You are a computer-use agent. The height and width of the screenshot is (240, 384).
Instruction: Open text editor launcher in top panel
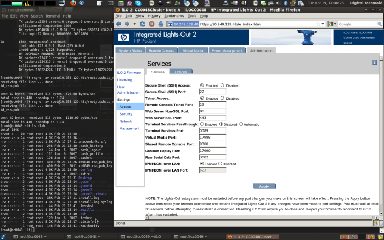click(x=99, y=3)
